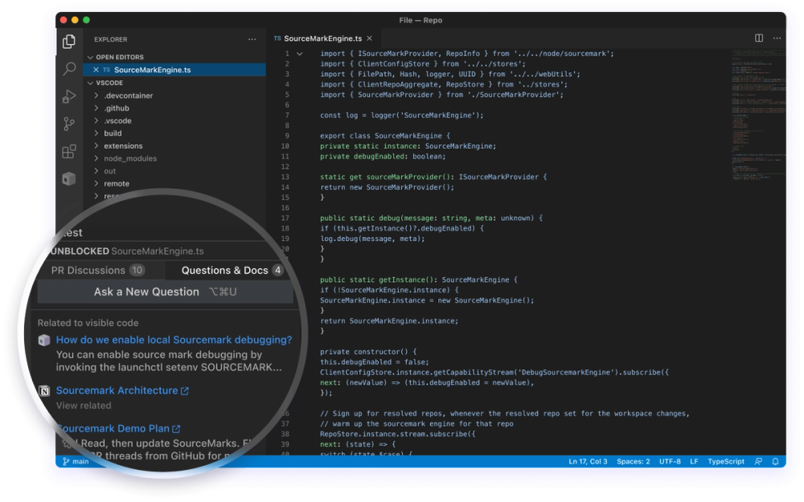Click 'Related to visible code' heading
This screenshot has width=804, height=502.
click(88, 323)
